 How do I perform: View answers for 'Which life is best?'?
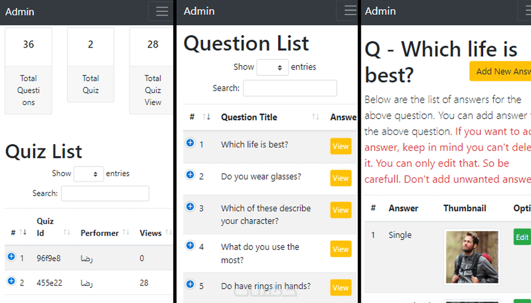[340, 146]
